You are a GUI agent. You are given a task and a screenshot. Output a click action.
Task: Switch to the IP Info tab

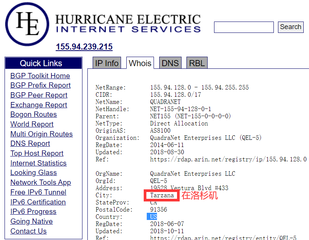tap(107, 63)
